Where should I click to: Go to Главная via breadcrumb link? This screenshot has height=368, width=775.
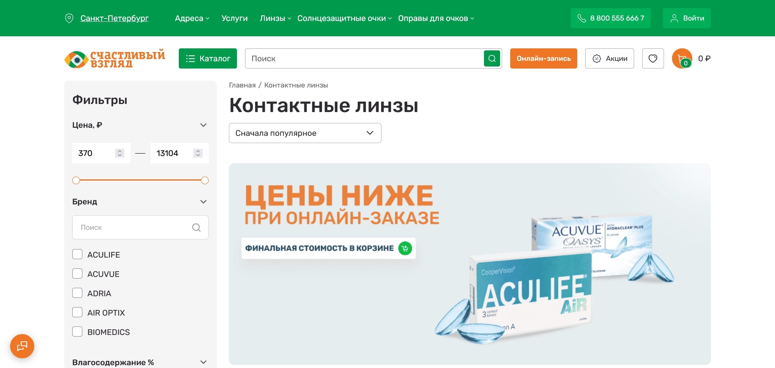point(242,85)
